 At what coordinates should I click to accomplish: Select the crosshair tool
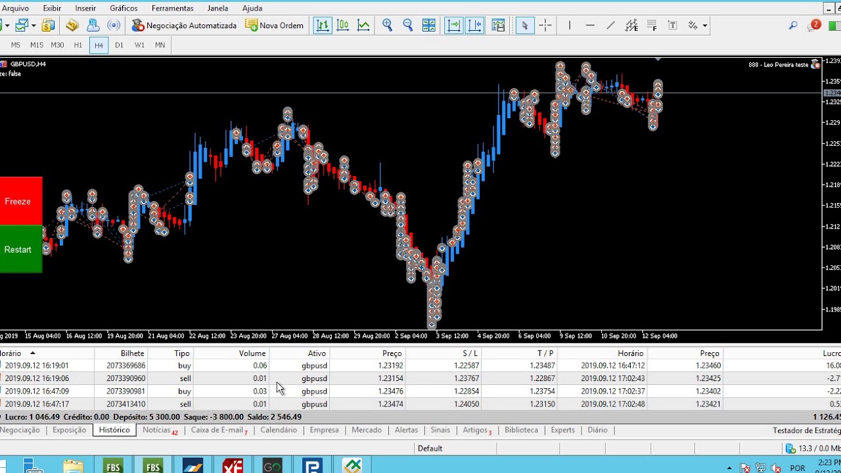tap(545, 26)
